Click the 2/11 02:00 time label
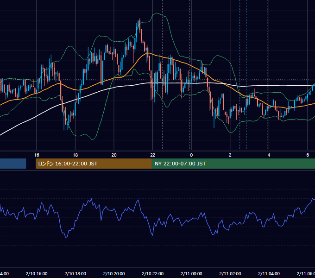The height and width of the screenshot is (278, 315). (230, 273)
